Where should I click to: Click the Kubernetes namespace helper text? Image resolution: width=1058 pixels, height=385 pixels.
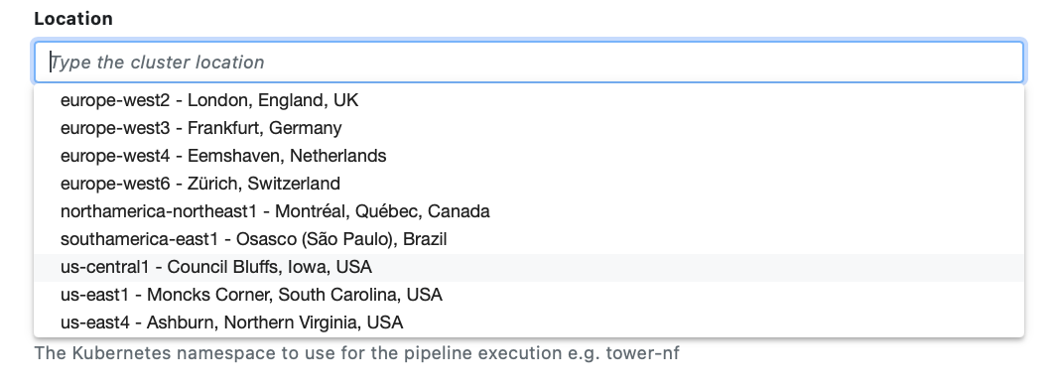[x=357, y=353]
